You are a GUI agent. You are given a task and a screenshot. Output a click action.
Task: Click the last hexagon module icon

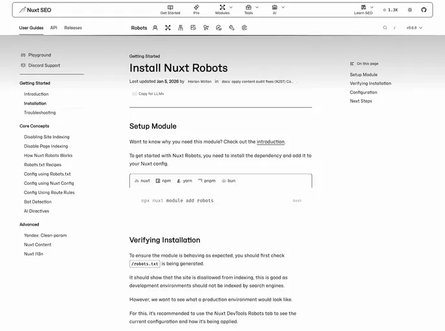244,28
